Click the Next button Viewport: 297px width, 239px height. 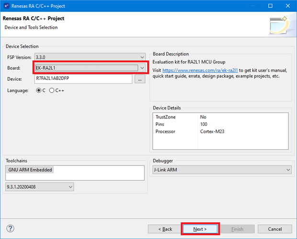pyautogui.click(x=200, y=229)
